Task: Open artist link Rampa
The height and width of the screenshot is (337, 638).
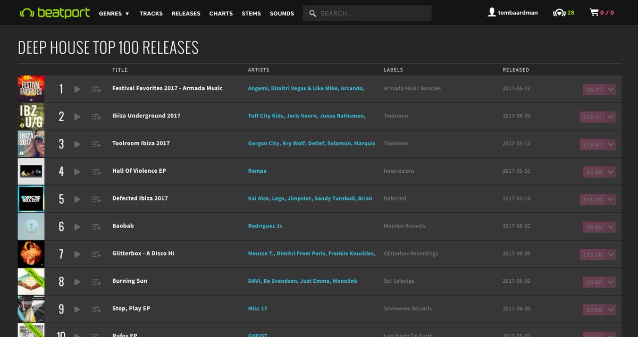Action: (257, 171)
